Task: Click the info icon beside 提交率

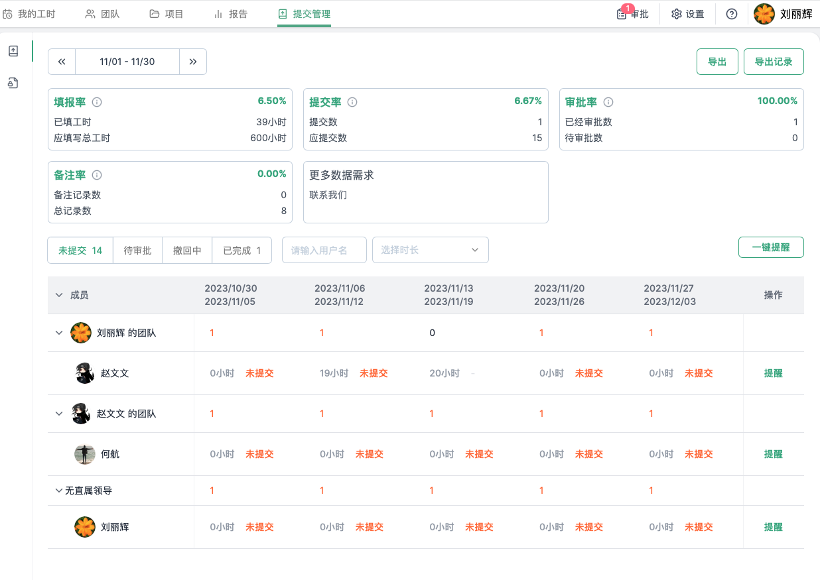Action: [352, 102]
